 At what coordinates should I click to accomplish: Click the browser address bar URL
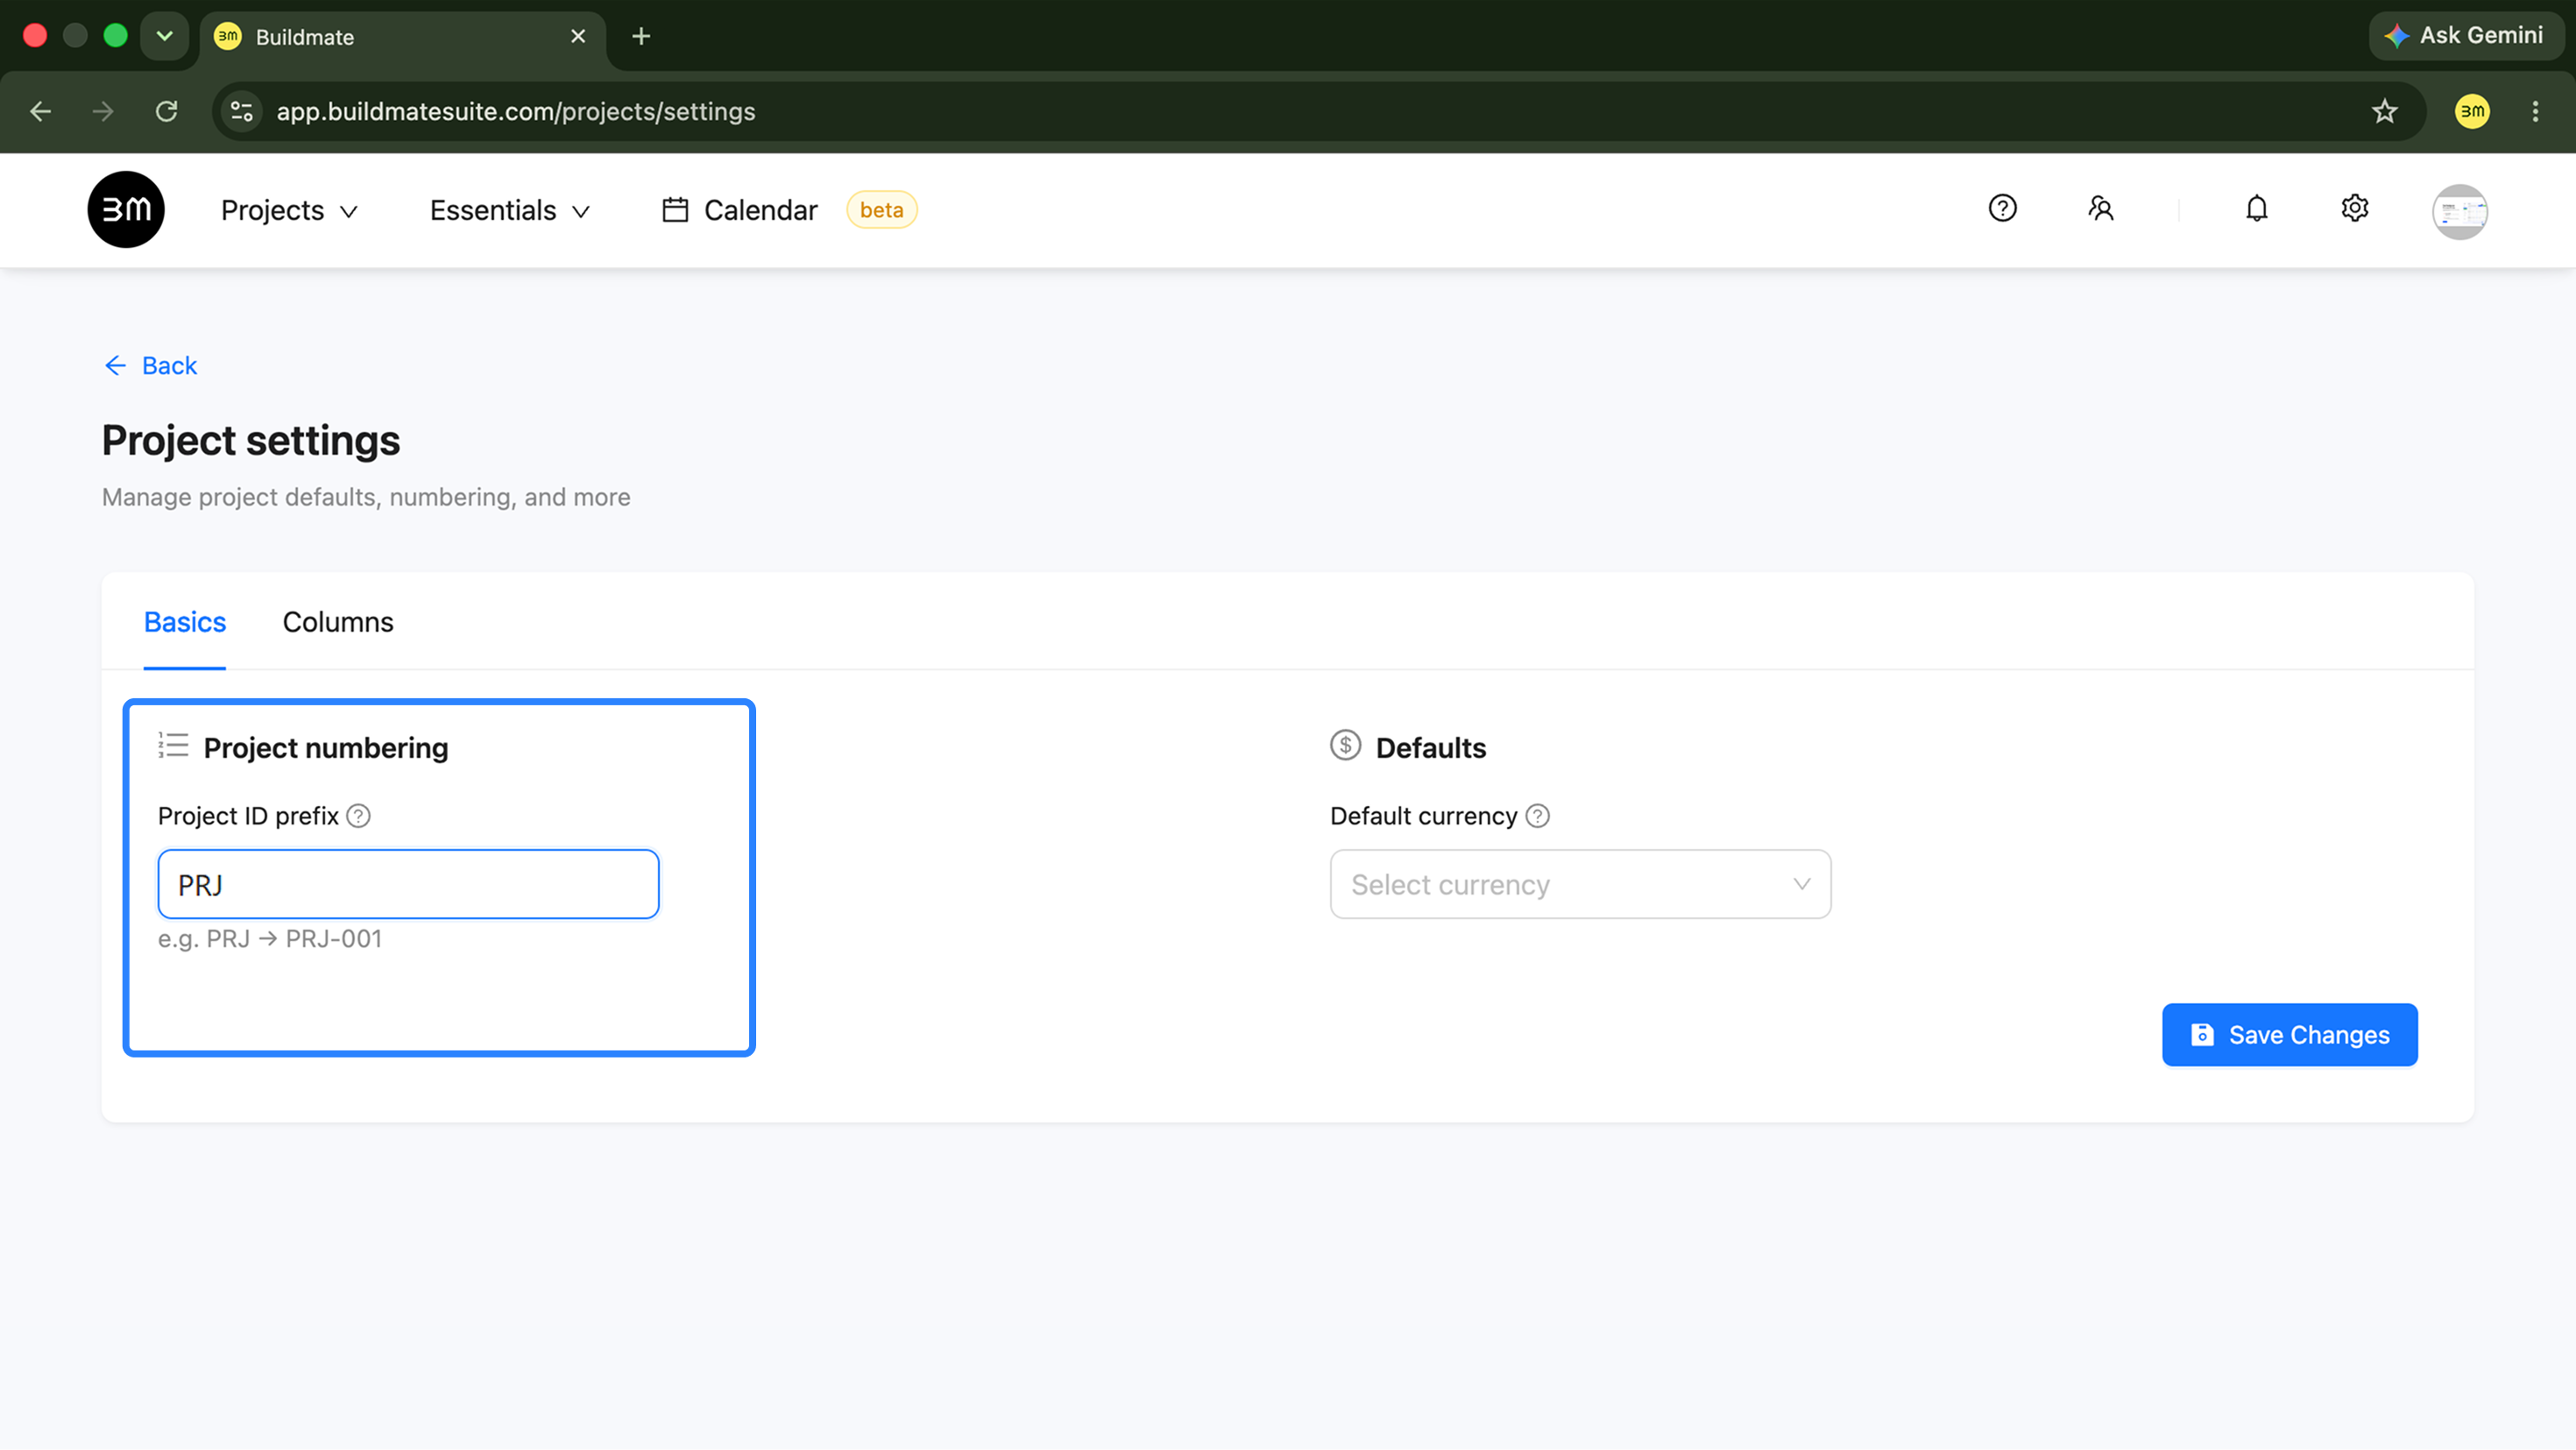[x=516, y=111]
